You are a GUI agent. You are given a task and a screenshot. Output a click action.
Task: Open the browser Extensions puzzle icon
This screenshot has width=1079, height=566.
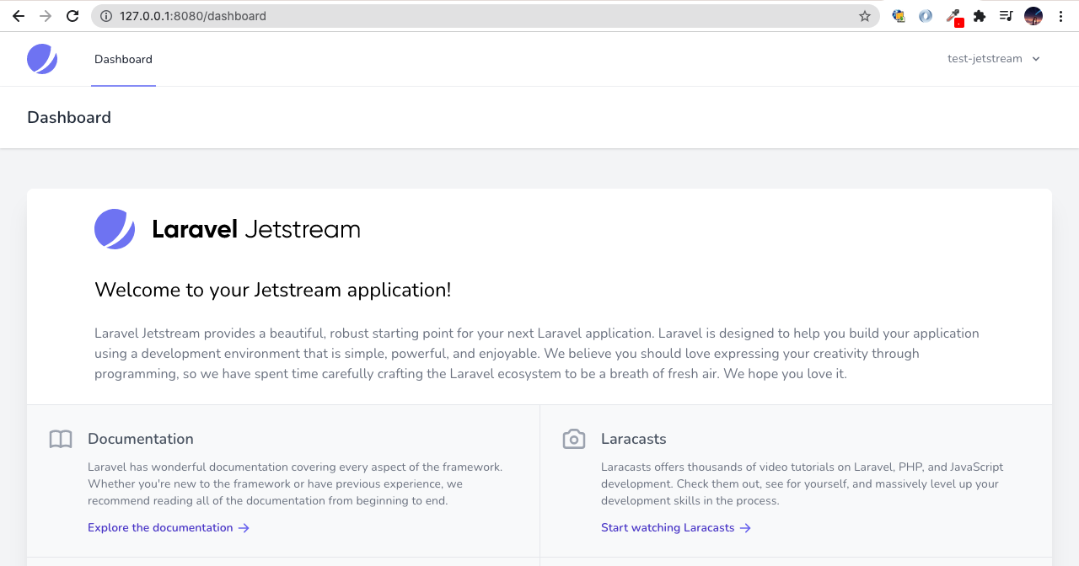coord(980,16)
